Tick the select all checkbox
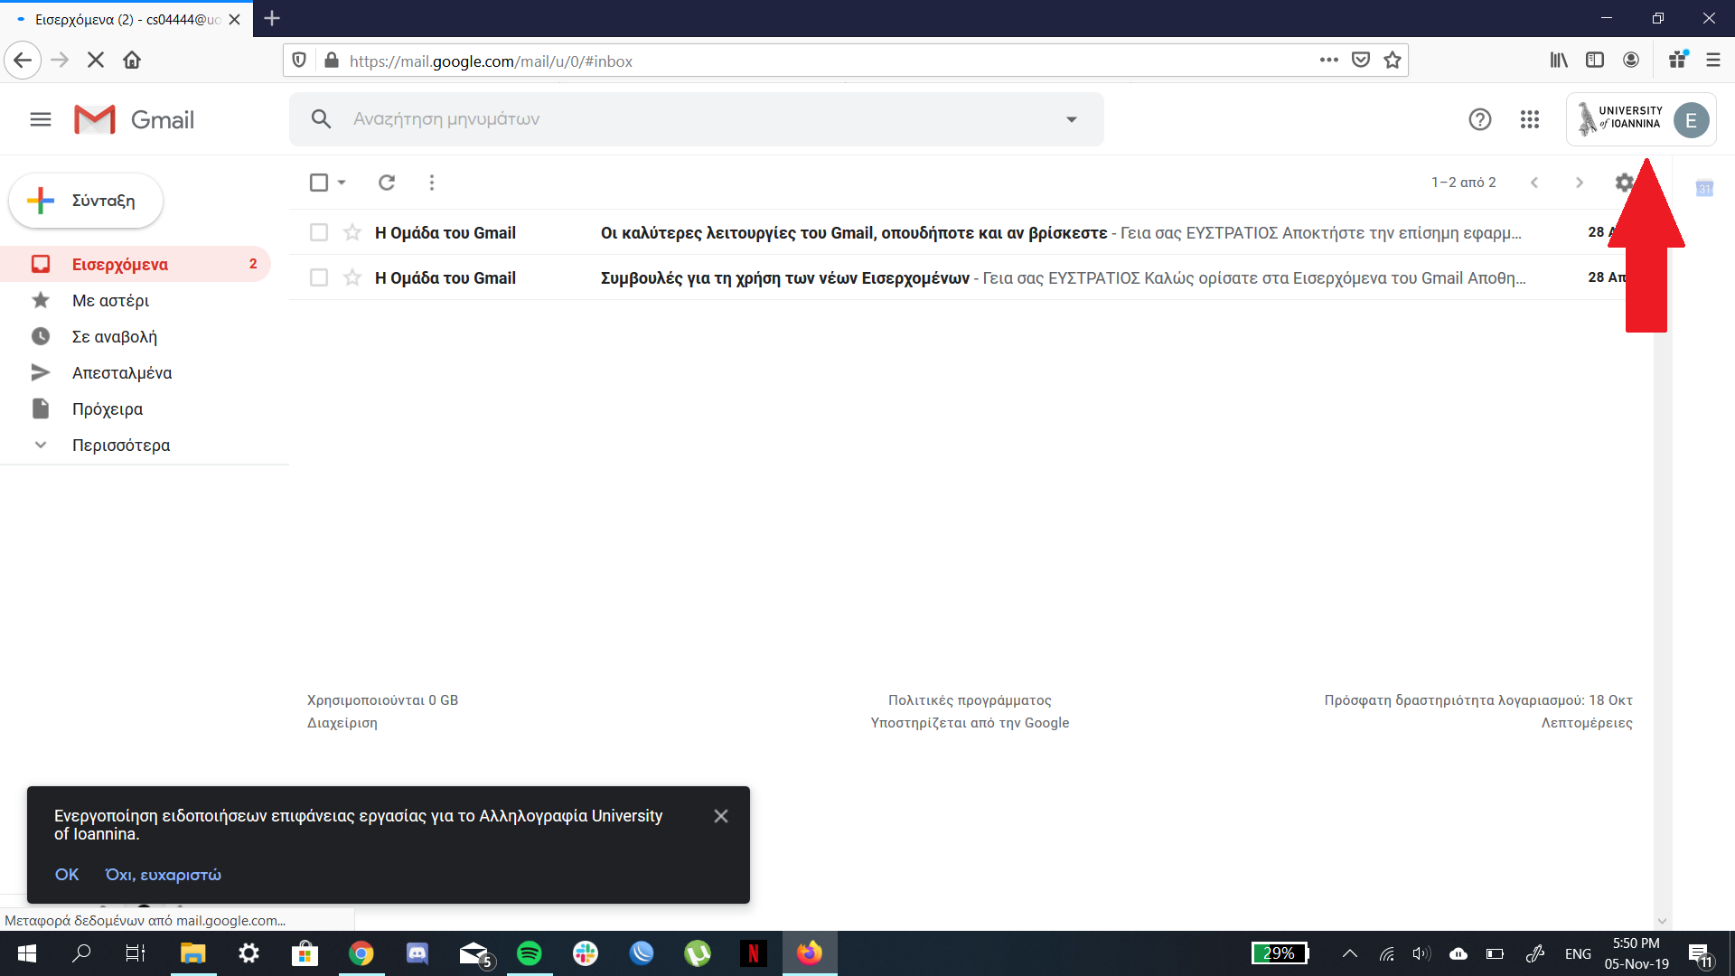The height and width of the screenshot is (976, 1735). pyautogui.click(x=318, y=183)
